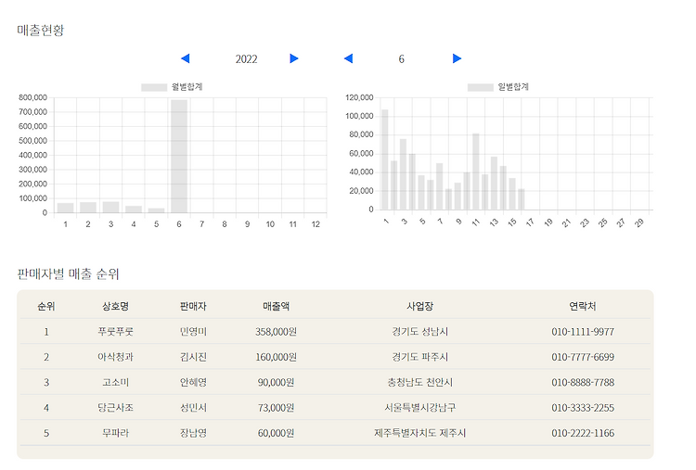Click the 판매자별 매출 순위 heading
The width and height of the screenshot is (696, 470).
point(68,273)
